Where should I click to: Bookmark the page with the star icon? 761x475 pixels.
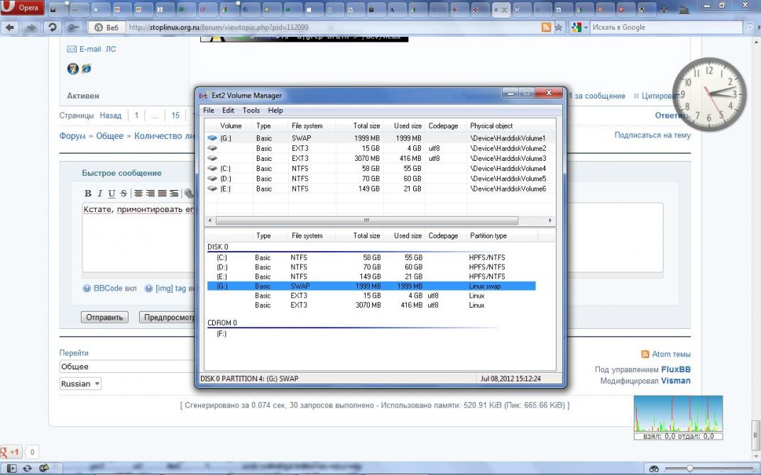click(559, 27)
